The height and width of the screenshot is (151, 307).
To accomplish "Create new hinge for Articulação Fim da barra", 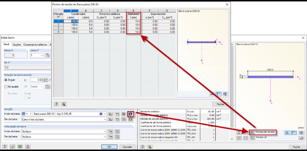I will pyautogui.click(x=111, y=137).
